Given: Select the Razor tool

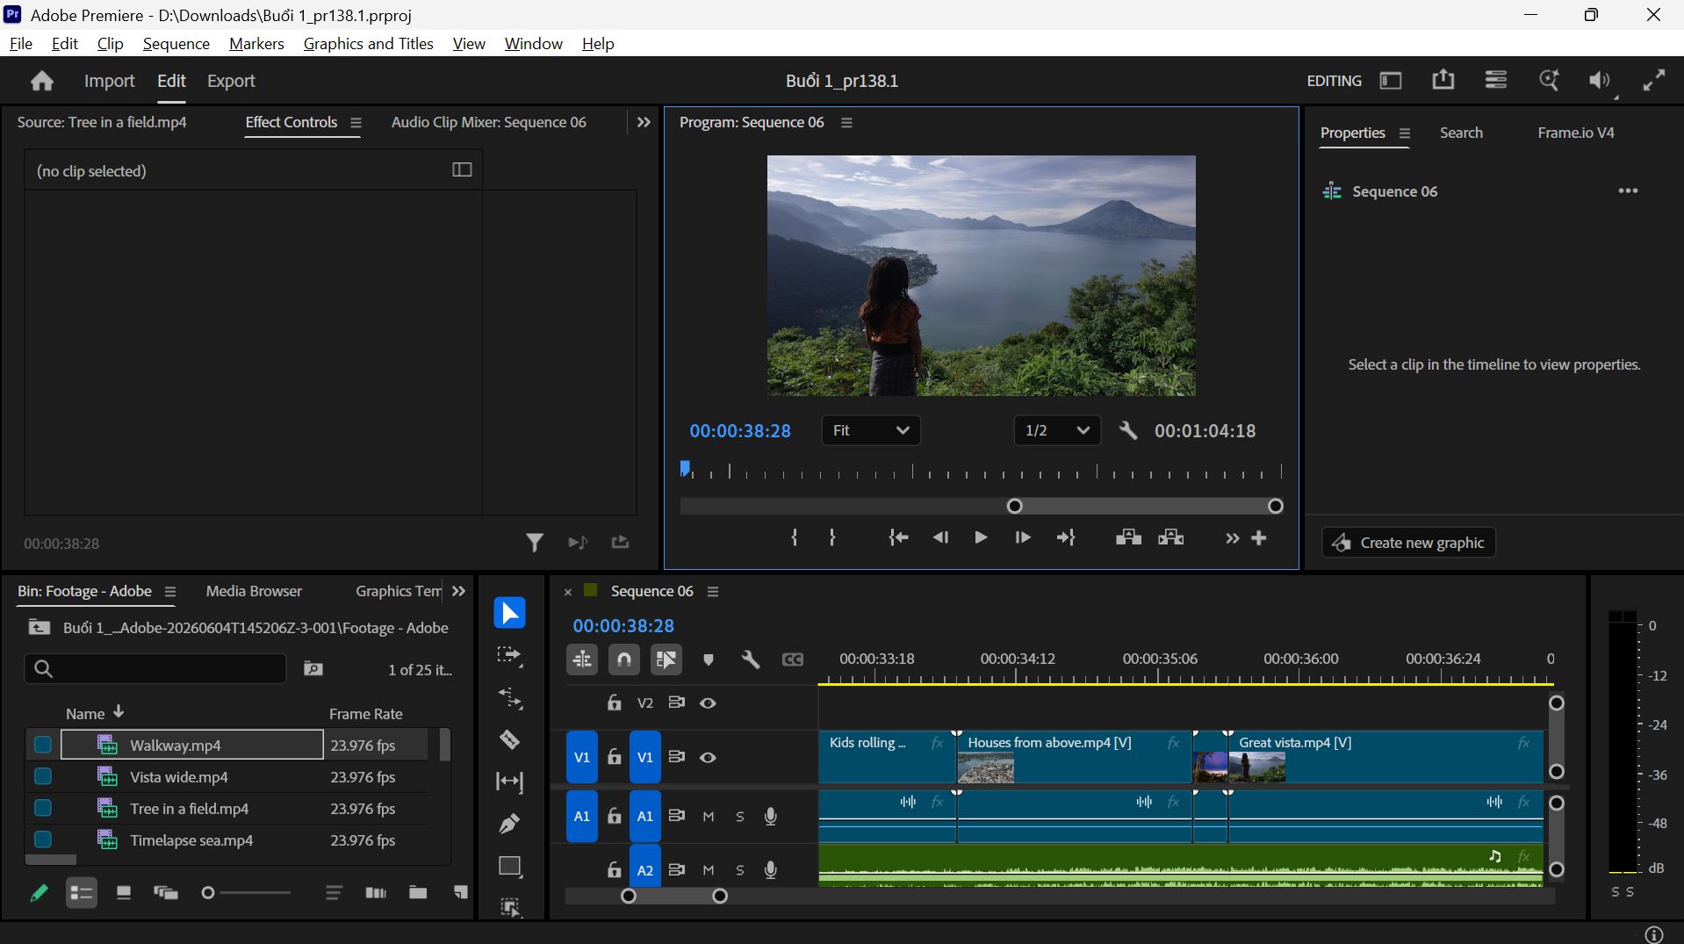Looking at the screenshot, I should pos(509,739).
